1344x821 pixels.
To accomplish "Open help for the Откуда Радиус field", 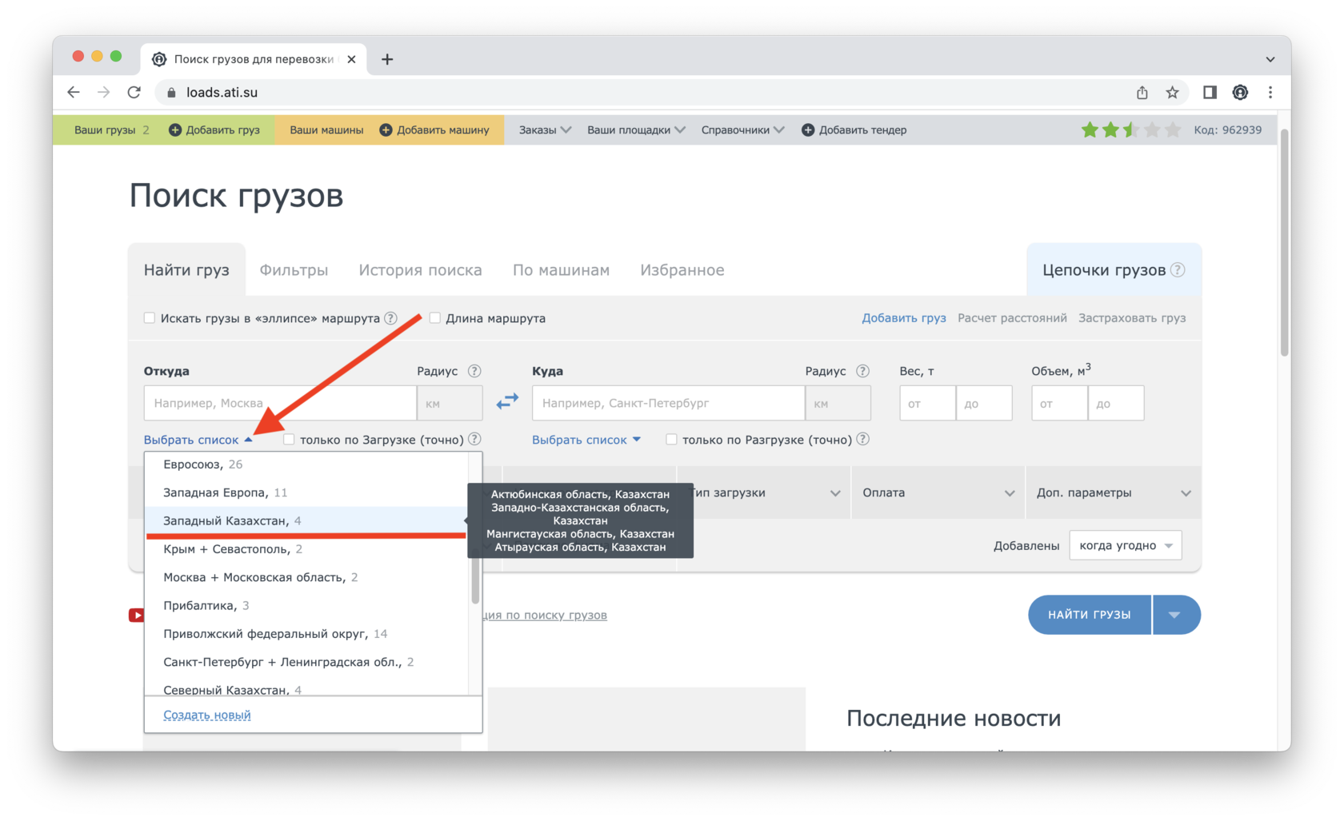I will [x=474, y=371].
